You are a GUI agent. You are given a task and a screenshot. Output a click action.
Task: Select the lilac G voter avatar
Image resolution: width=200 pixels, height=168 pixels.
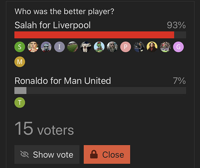178,47
